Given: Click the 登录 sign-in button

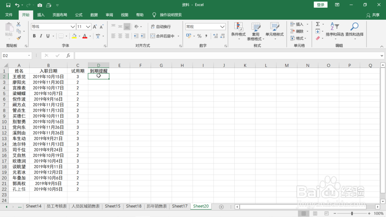Looking at the screenshot, I should point(320,5).
